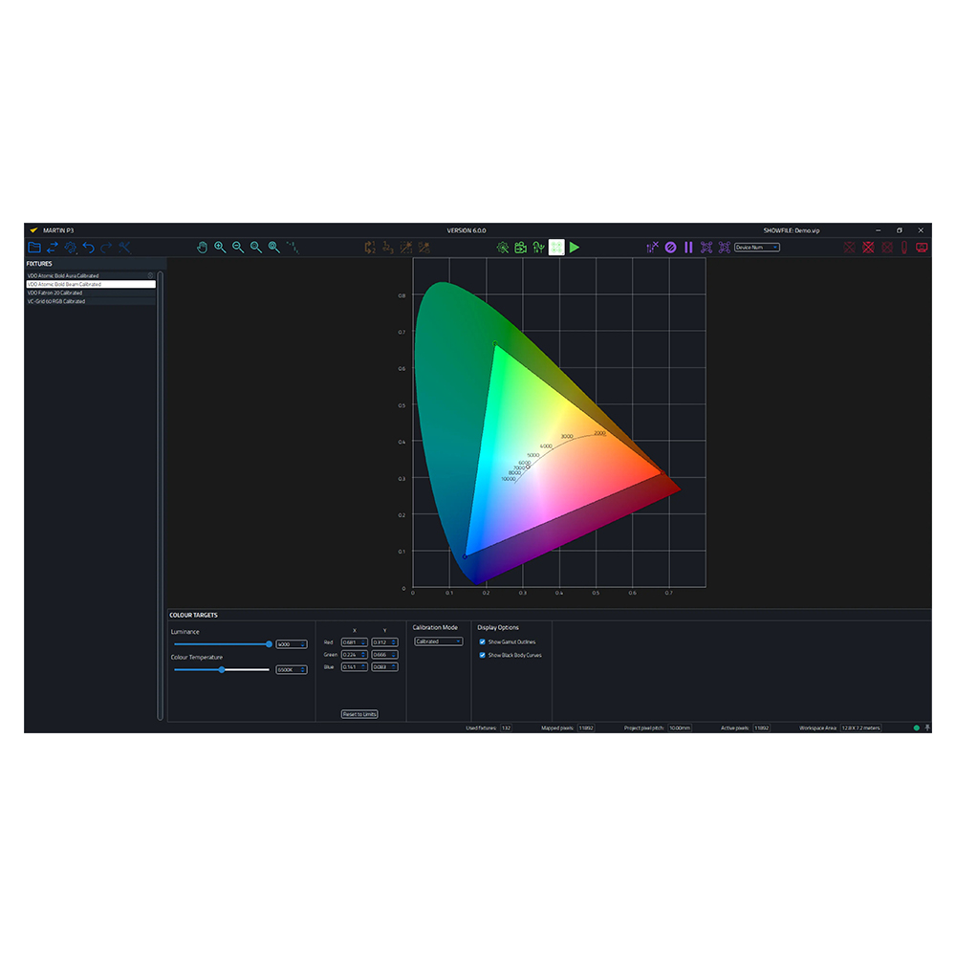Click the Luminance slider handle

coord(269,643)
